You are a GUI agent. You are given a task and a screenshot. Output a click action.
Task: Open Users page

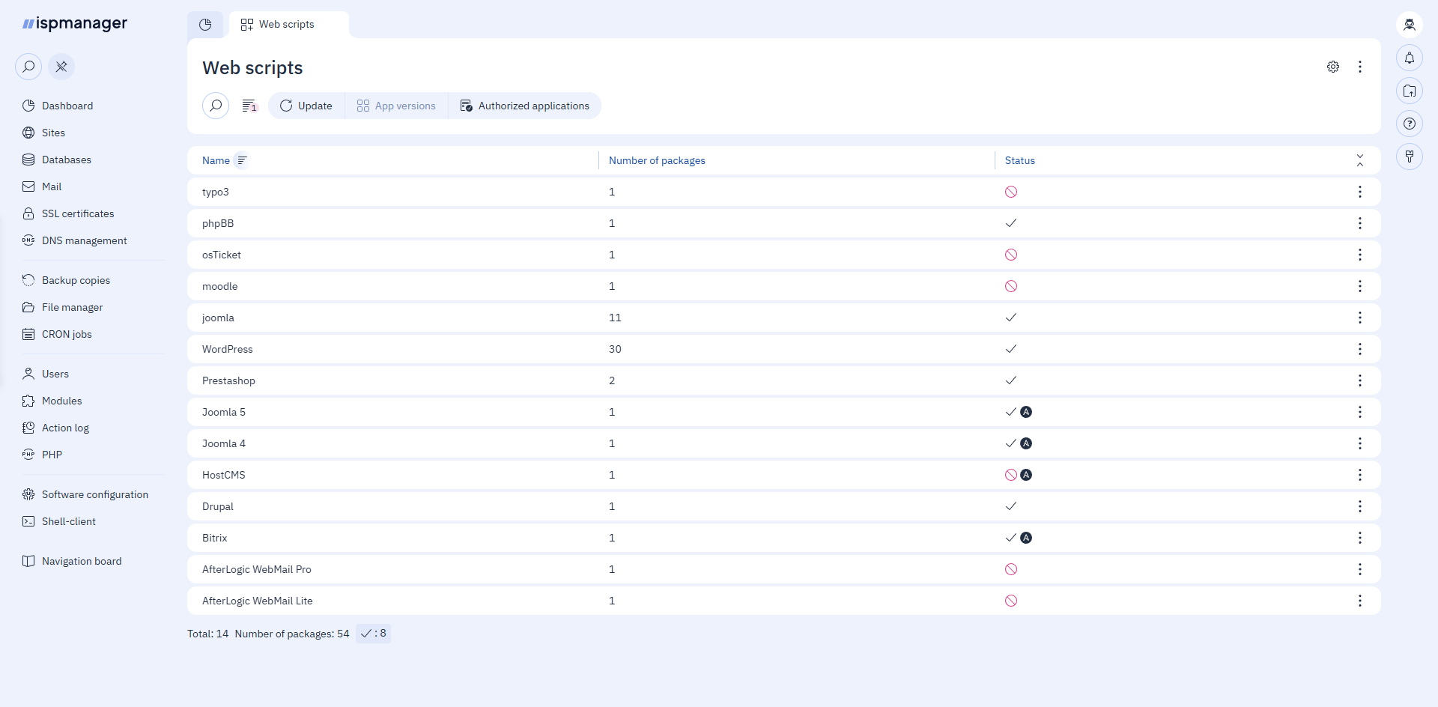pyautogui.click(x=55, y=374)
